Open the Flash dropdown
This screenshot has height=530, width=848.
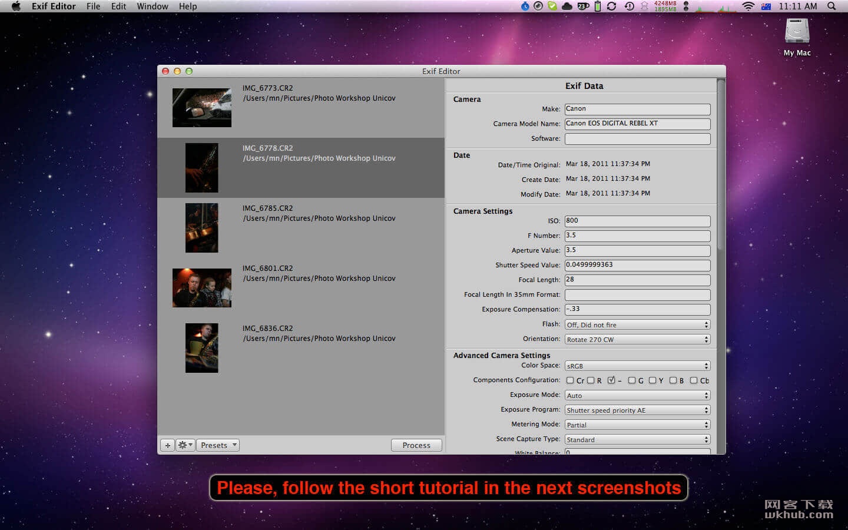[x=637, y=325]
